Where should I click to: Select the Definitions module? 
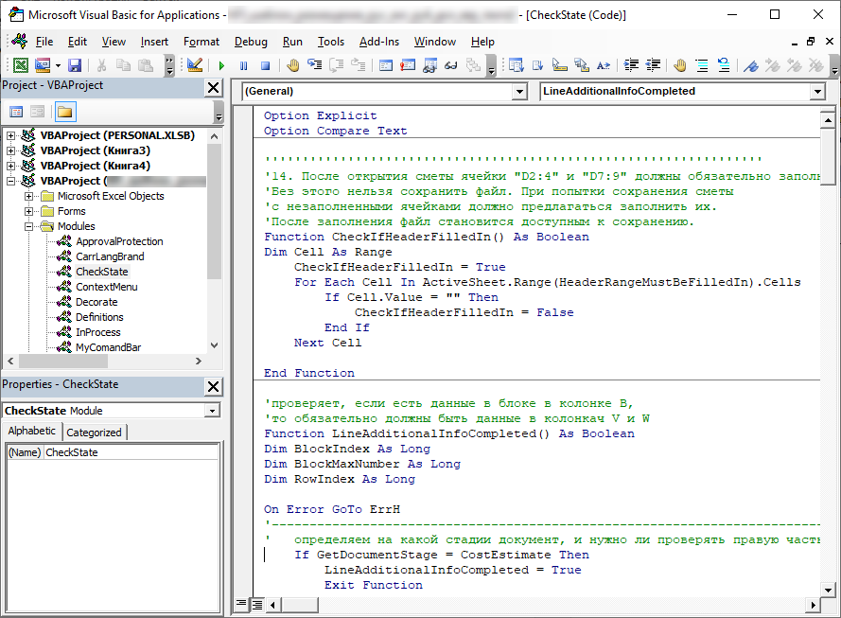[99, 317]
